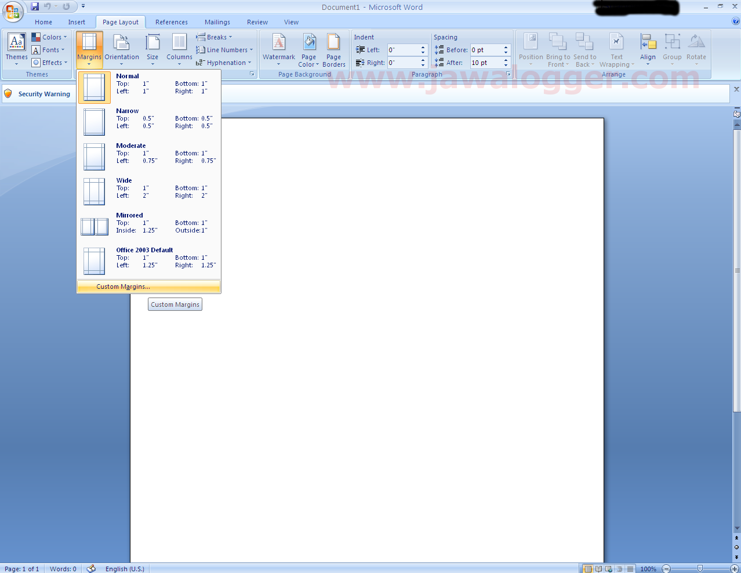Open the Columns options

179,50
